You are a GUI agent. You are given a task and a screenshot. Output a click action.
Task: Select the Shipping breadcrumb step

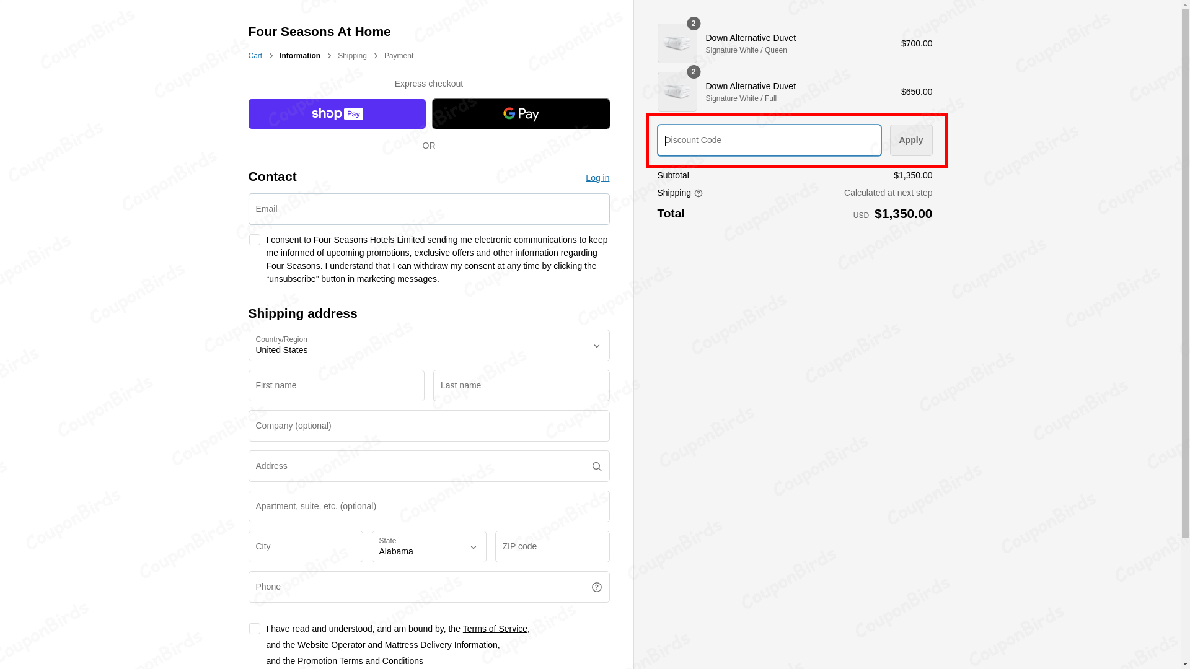(x=352, y=56)
